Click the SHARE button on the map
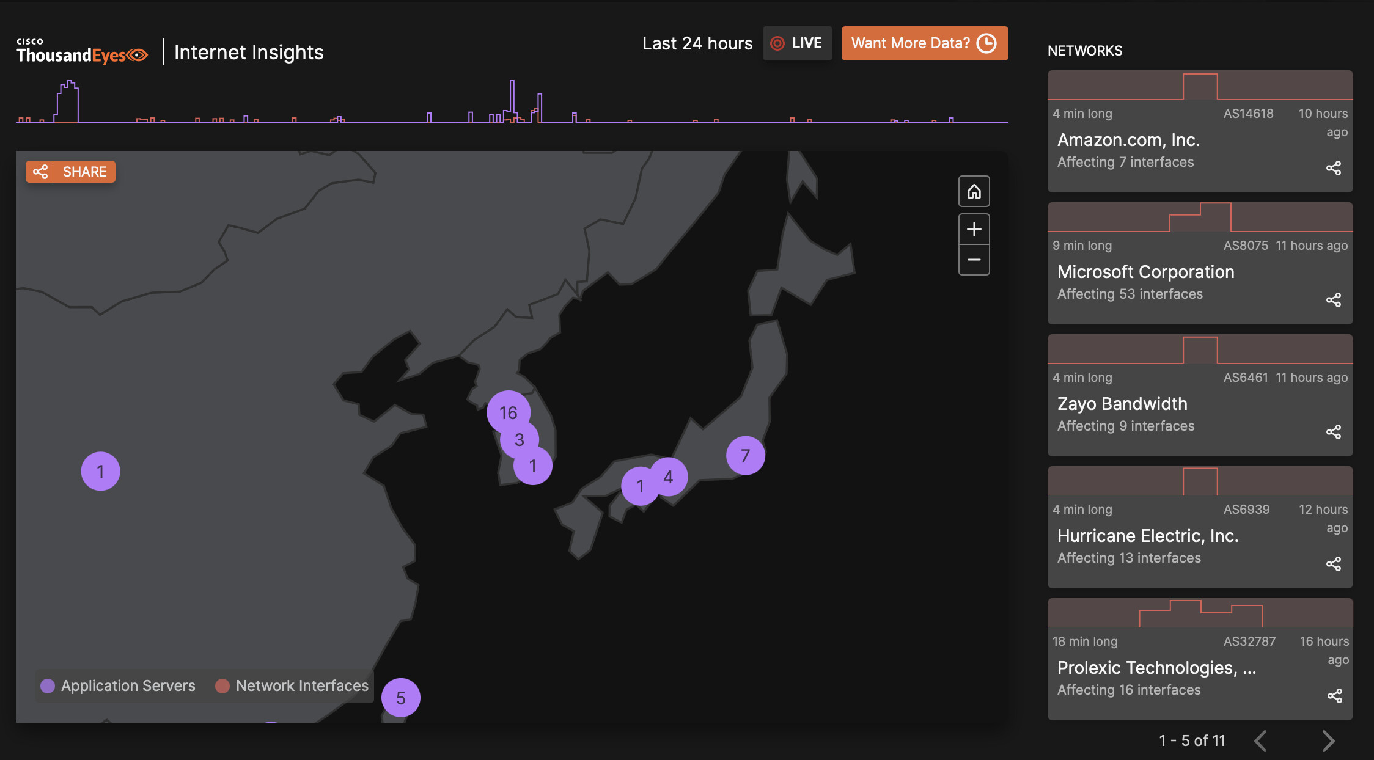This screenshot has height=760, width=1374. coord(70,172)
